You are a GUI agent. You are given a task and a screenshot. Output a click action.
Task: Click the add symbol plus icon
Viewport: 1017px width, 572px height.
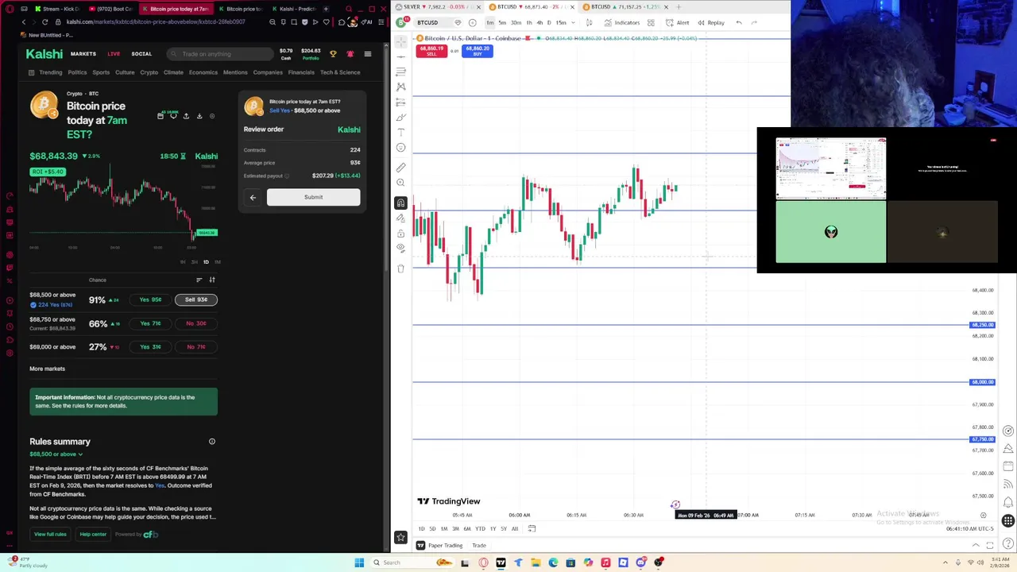472,22
